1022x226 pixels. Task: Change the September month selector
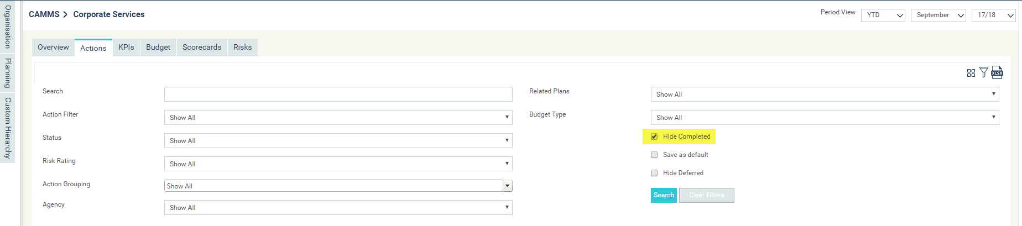coord(938,15)
